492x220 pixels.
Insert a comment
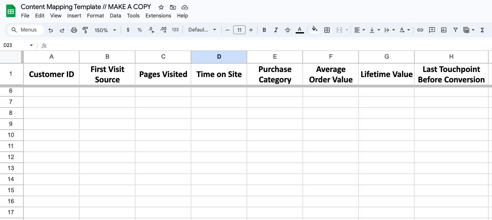(432, 30)
